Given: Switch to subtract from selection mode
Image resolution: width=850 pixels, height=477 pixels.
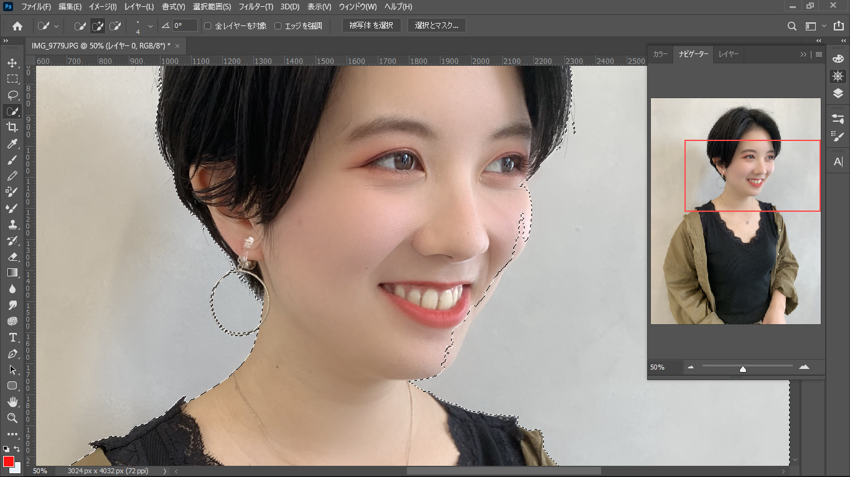Looking at the screenshot, I should (x=115, y=26).
